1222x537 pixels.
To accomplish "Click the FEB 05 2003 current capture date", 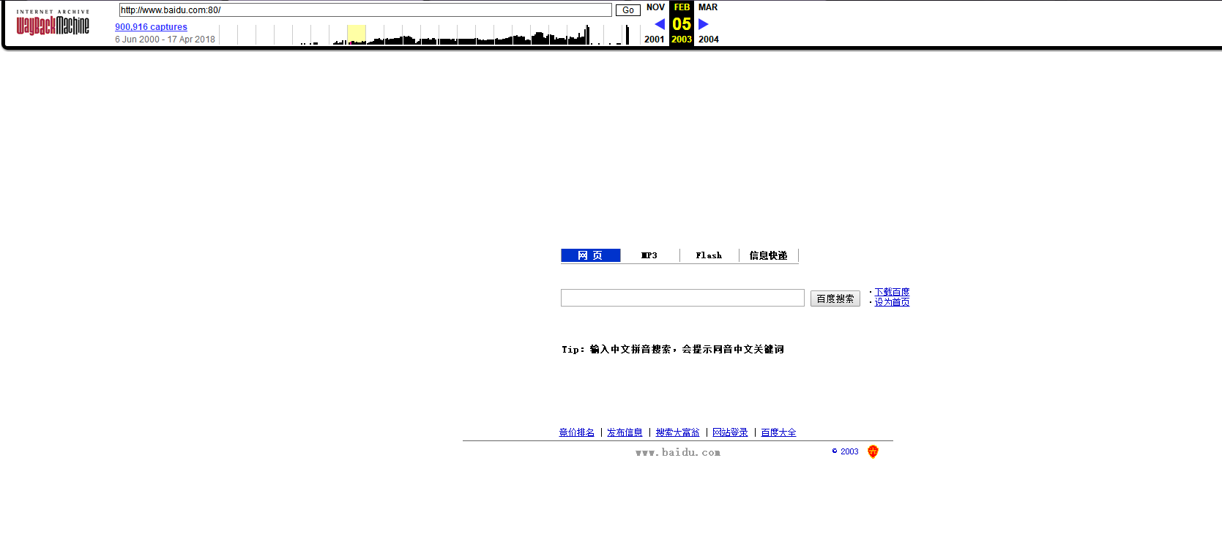I will pos(682,23).
